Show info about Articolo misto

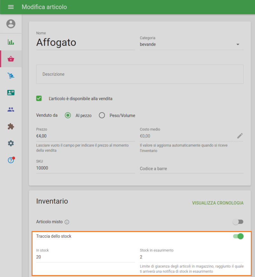point(66,222)
